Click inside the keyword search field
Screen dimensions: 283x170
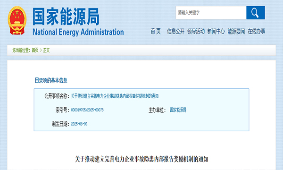pos(211,12)
